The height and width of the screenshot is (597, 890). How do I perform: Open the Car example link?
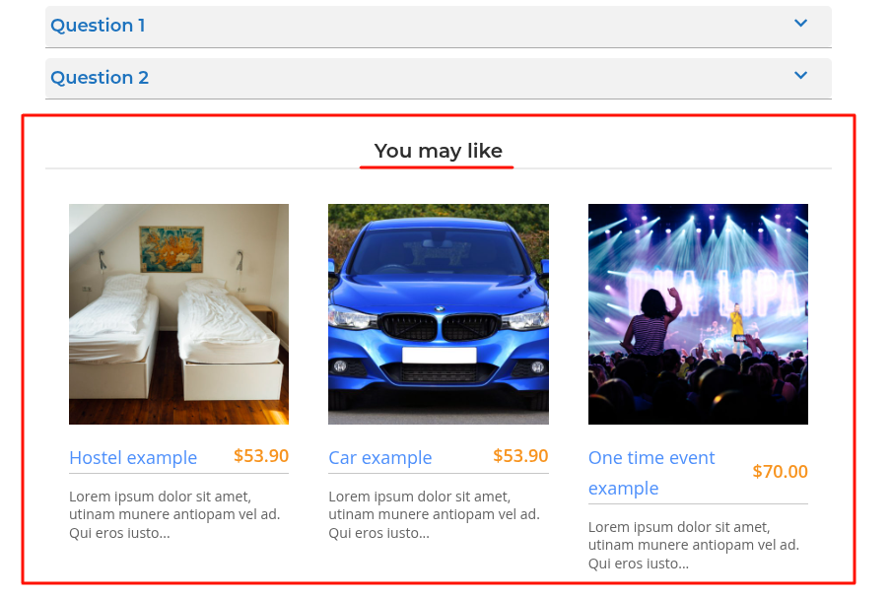coord(380,458)
